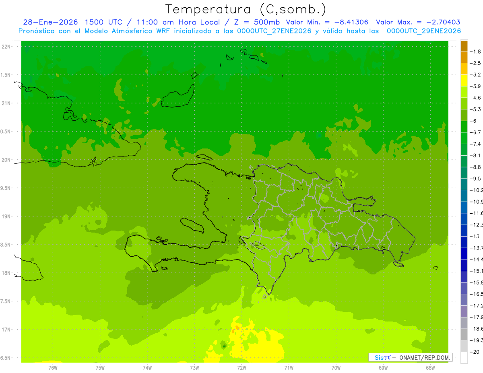Click the '73W' longitude axis label

coord(194,368)
